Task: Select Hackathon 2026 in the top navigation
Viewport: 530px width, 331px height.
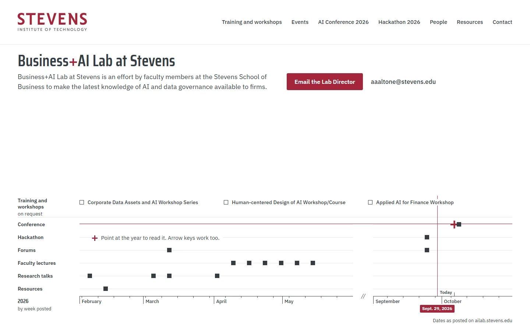Action: [399, 22]
